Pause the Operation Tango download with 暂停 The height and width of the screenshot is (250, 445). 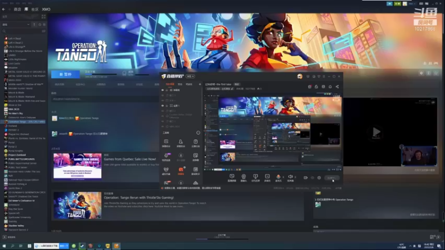[x=66, y=74]
